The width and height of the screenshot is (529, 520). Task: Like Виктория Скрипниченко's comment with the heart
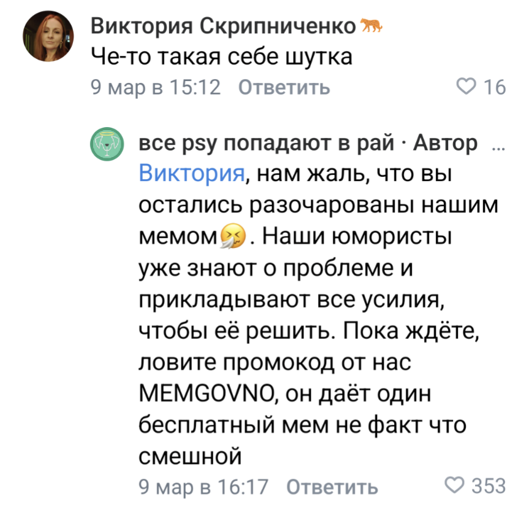(468, 88)
